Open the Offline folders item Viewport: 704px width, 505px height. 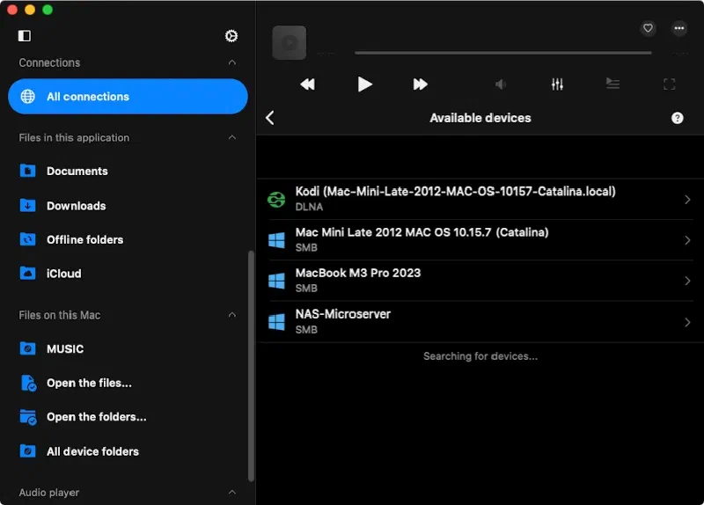84,239
